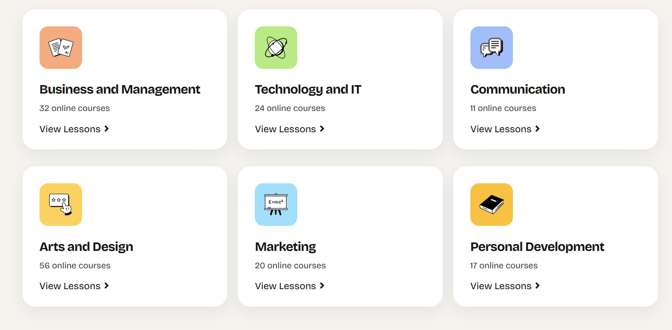672x330 pixels.
Task: Select the Marketing category heading
Action: point(285,247)
